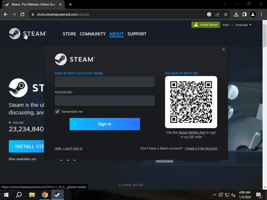Expand the language dropdown
267x200 pixels.
243,25
